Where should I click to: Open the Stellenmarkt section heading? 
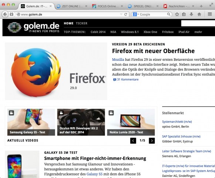[173, 113]
